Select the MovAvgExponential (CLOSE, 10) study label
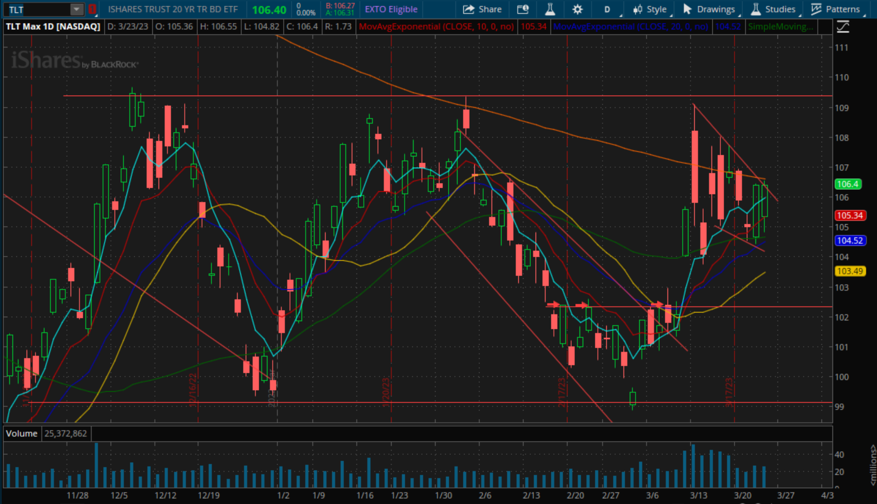 click(437, 26)
